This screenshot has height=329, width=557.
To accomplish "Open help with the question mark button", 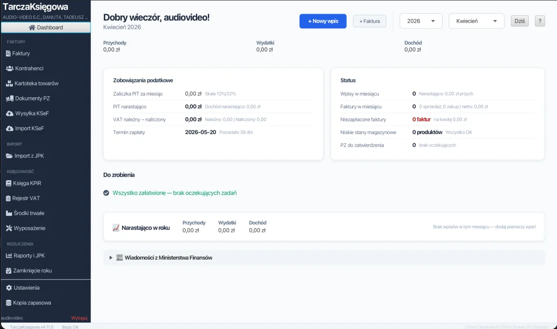I will (x=541, y=20).
